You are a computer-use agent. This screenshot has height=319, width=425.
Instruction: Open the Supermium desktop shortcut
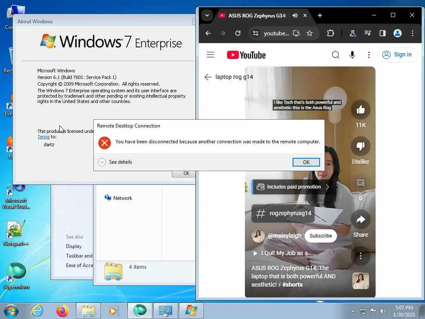tap(16, 276)
